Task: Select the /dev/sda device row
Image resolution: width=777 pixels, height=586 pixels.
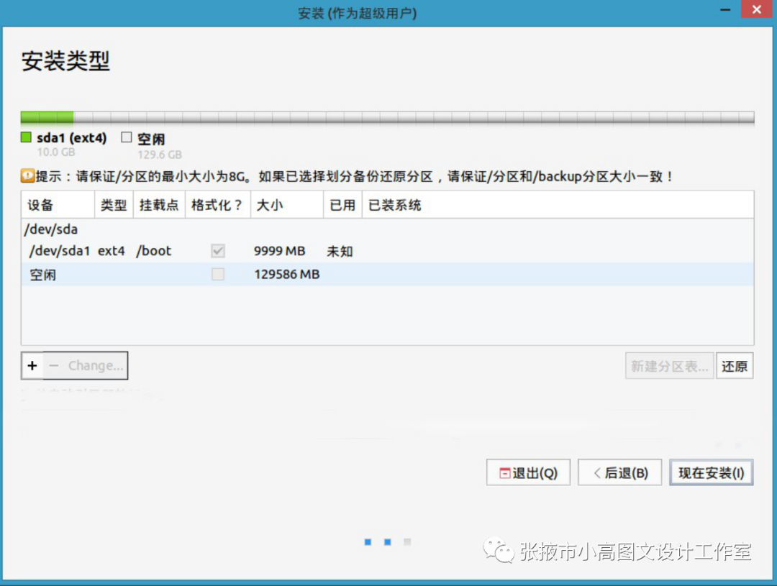Action: [50, 229]
